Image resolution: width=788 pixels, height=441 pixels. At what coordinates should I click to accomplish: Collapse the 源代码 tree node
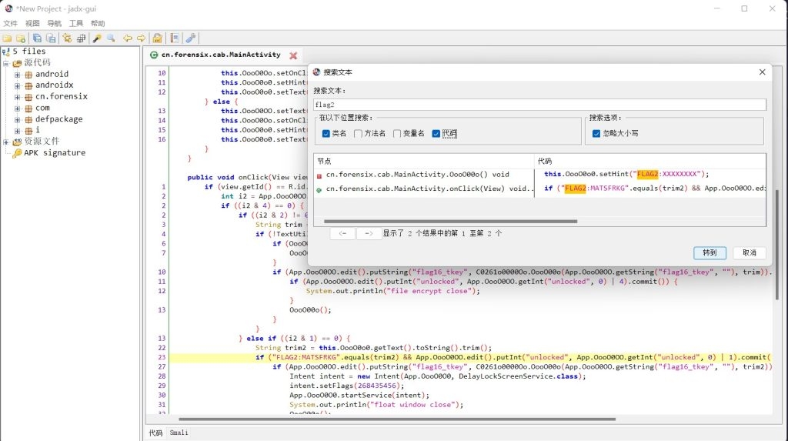coord(7,63)
